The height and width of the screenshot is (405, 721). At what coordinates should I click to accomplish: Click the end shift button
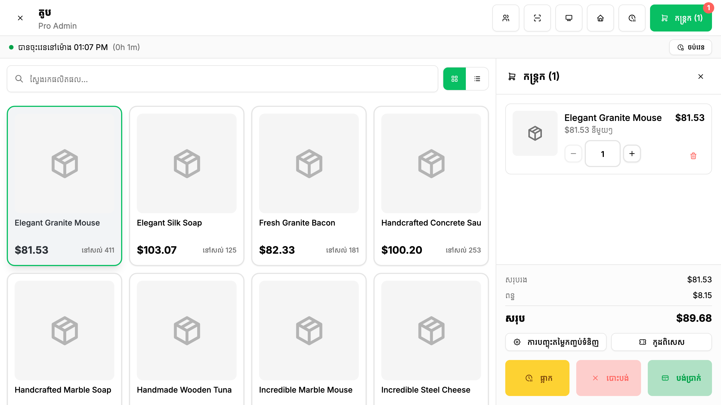pyautogui.click(x=691, y=47)
